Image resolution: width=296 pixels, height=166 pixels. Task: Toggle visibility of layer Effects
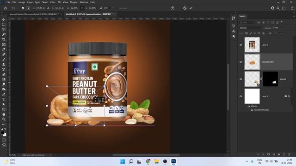[x=249, y=107]
